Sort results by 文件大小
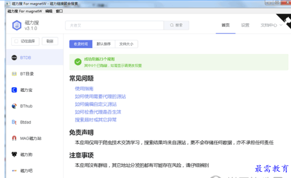291x178 pixels. pyautogui.click(x=126, y=44)
